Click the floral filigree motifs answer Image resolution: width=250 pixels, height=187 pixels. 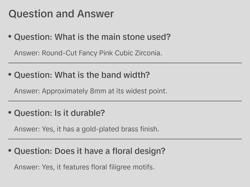tap(84, 167)
